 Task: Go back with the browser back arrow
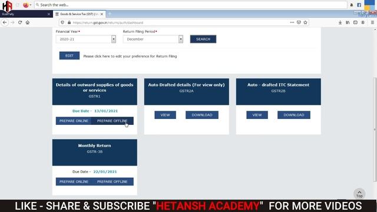point(5,22)
